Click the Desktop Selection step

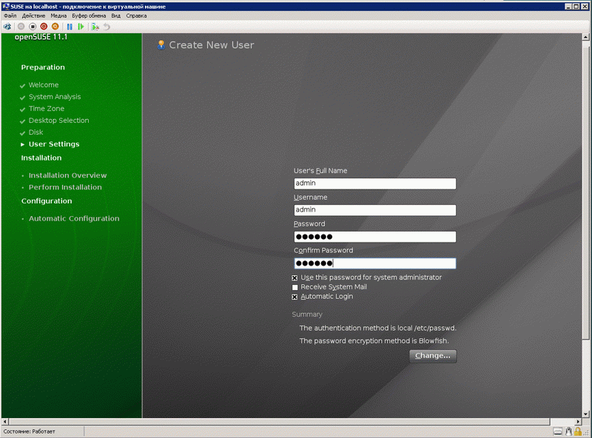click(x=59, y=121)
